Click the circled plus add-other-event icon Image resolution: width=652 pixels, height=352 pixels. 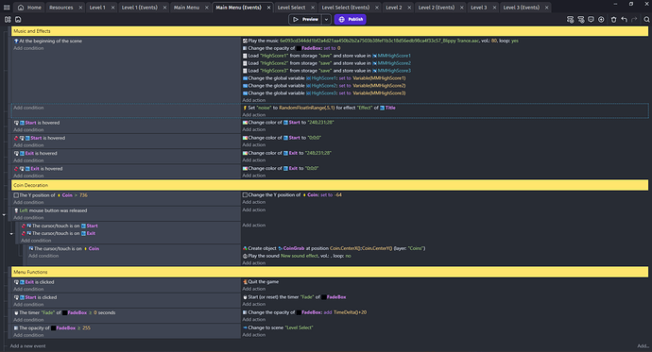[x=601, y=20]
